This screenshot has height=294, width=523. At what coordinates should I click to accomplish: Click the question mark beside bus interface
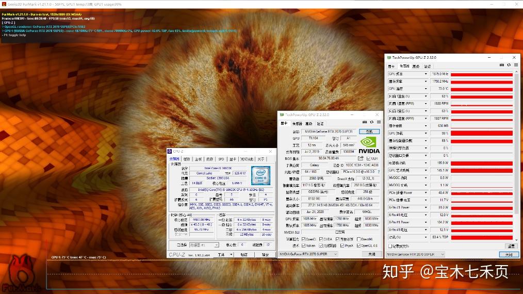click(379, 172)
